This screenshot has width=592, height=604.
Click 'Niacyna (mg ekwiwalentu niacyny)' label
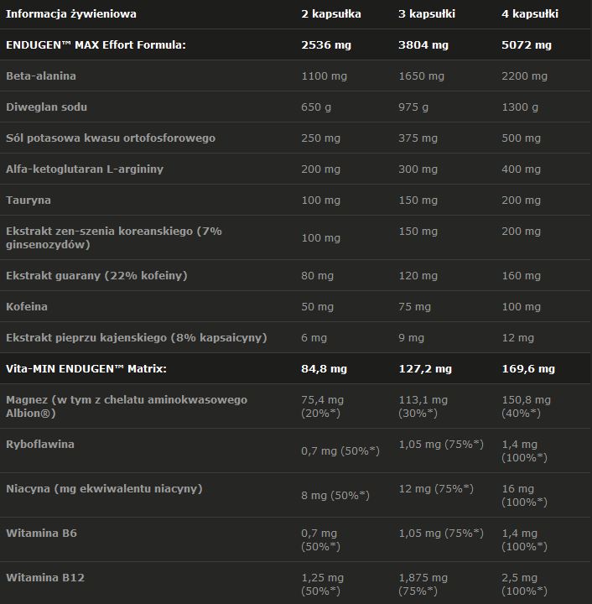click(x=104, y=489)
